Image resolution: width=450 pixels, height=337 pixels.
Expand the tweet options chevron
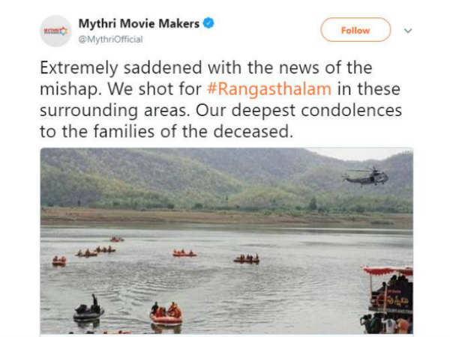point(408,31)
